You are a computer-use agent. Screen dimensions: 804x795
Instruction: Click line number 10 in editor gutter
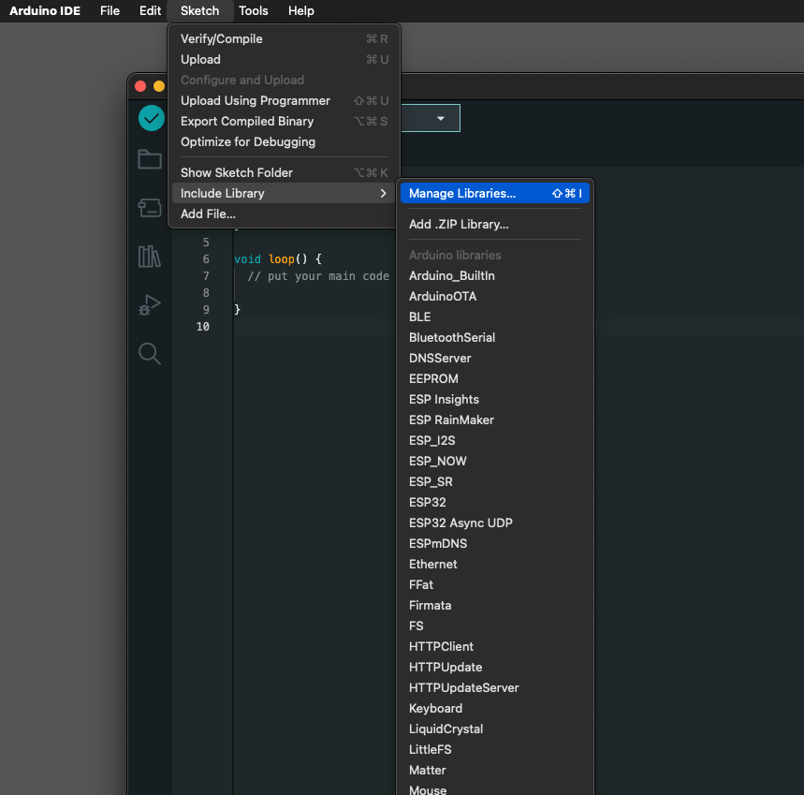pos(202,327)
